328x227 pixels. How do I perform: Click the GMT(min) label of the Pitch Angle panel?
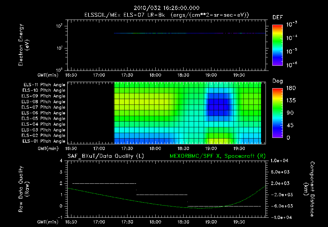point(48,148)
